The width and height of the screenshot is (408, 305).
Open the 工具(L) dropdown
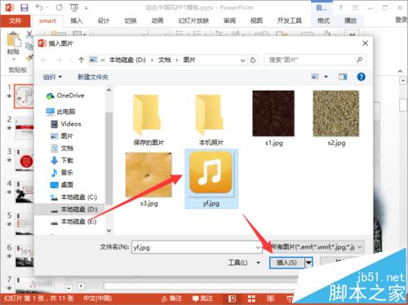[x=245, y=263]
